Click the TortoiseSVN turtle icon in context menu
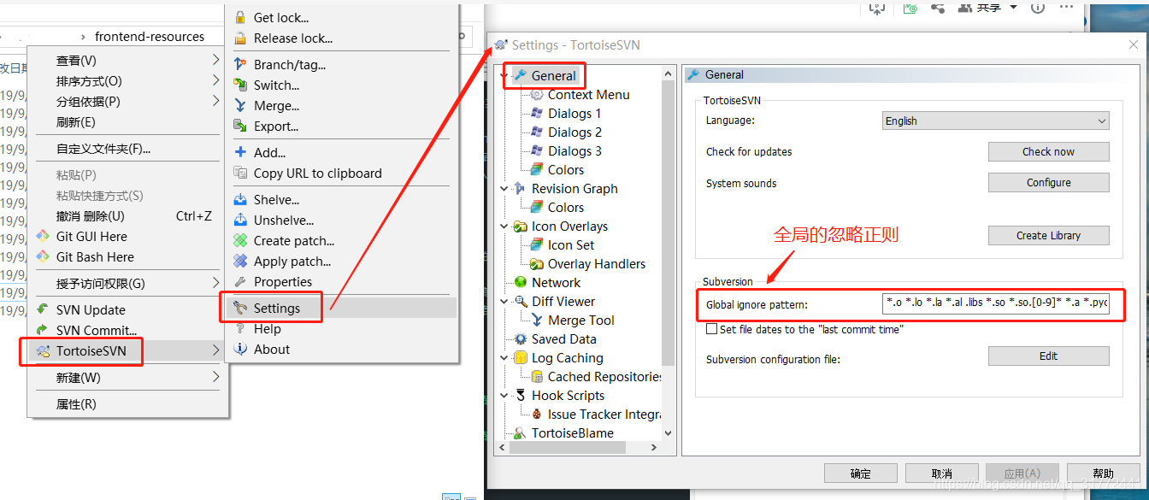 coord(43,351)
